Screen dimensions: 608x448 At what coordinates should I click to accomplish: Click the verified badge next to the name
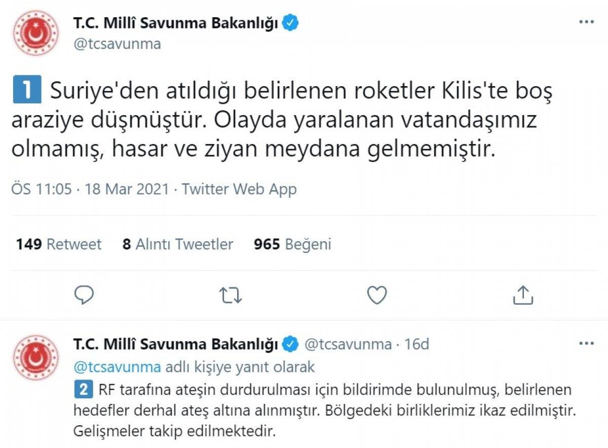(x=289, y=22)
